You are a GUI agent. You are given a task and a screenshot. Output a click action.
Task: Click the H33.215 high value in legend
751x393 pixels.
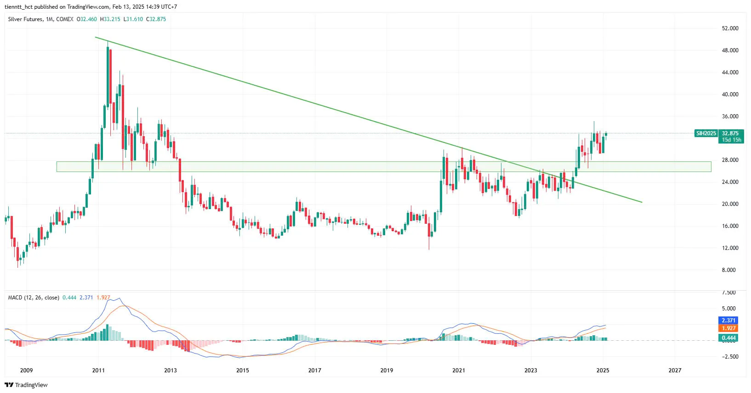[110, 19]
